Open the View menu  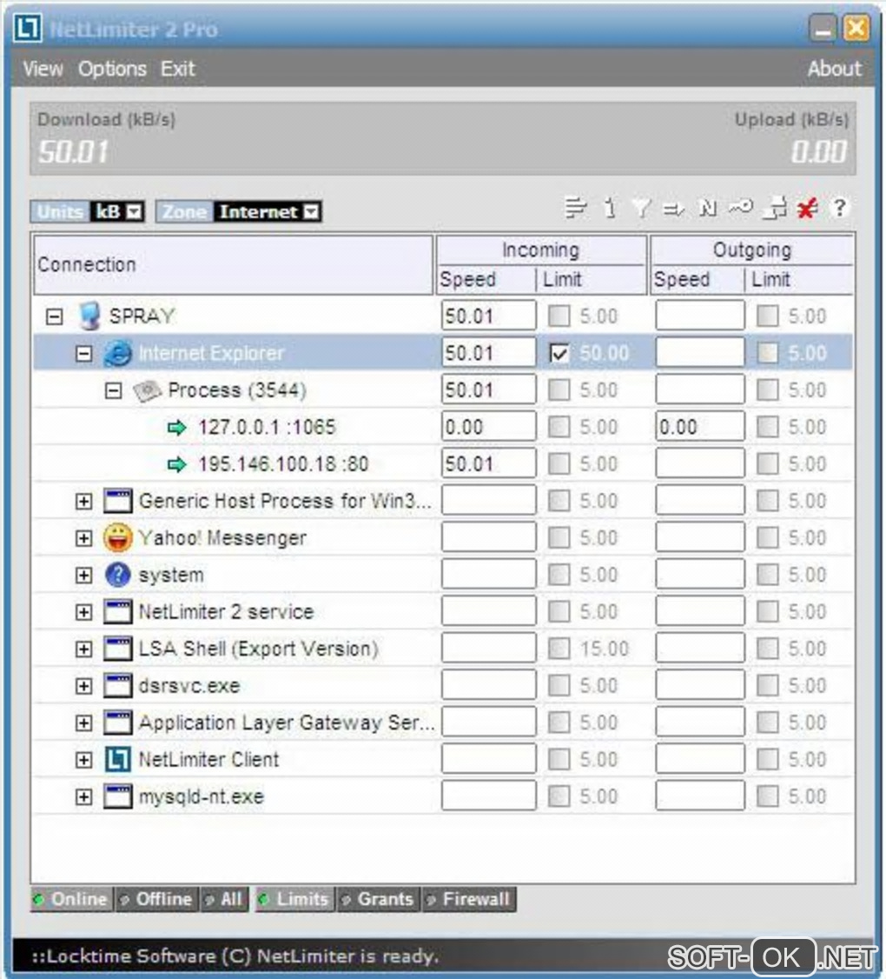(x=43, y=68)
